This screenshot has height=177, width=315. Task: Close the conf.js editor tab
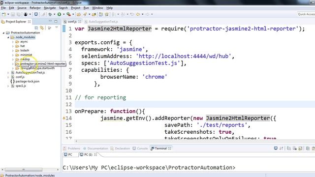(80, 22)
